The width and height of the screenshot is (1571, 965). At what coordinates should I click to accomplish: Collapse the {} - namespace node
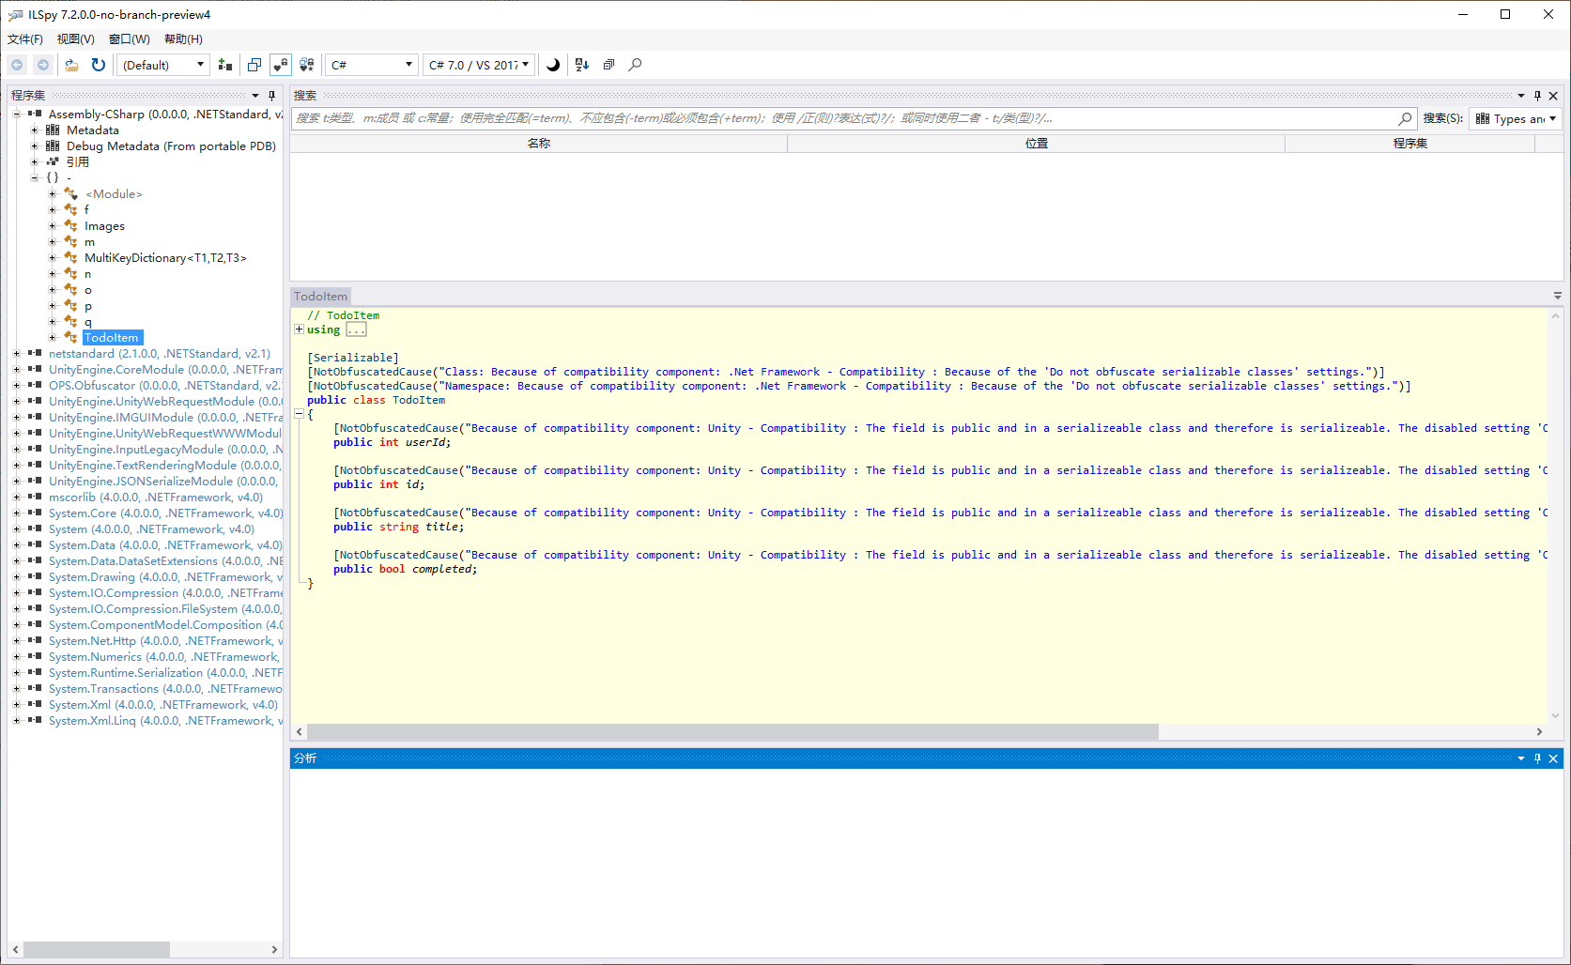click(35, 177)
